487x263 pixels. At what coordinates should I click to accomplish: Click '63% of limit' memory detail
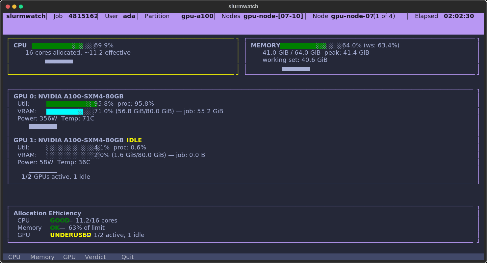coord(87,228)
